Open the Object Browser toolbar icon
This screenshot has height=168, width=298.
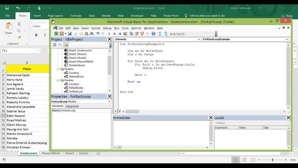142,34
